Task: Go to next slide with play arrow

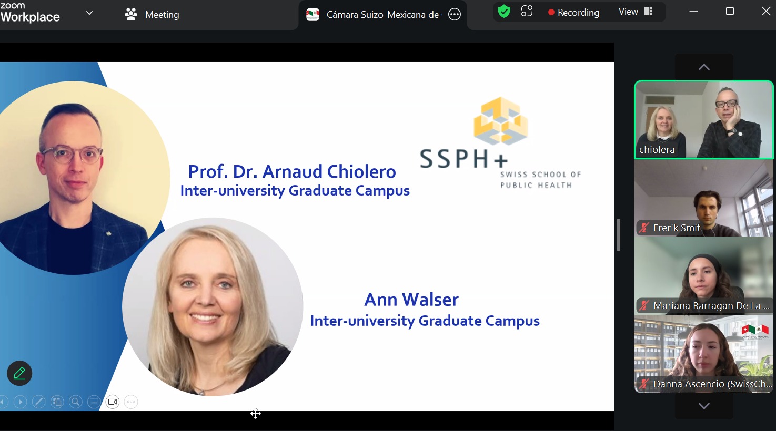Action: tap(21, 402)
